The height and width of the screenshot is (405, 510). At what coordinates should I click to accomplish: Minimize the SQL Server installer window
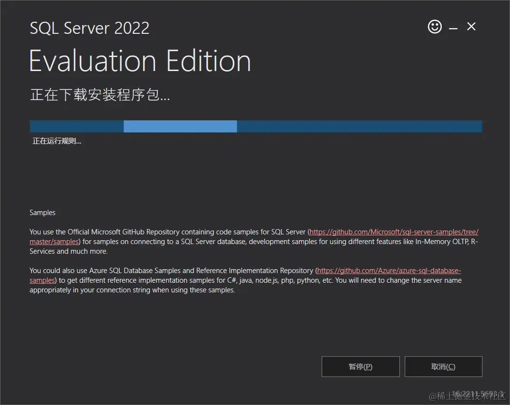point(453,29)
